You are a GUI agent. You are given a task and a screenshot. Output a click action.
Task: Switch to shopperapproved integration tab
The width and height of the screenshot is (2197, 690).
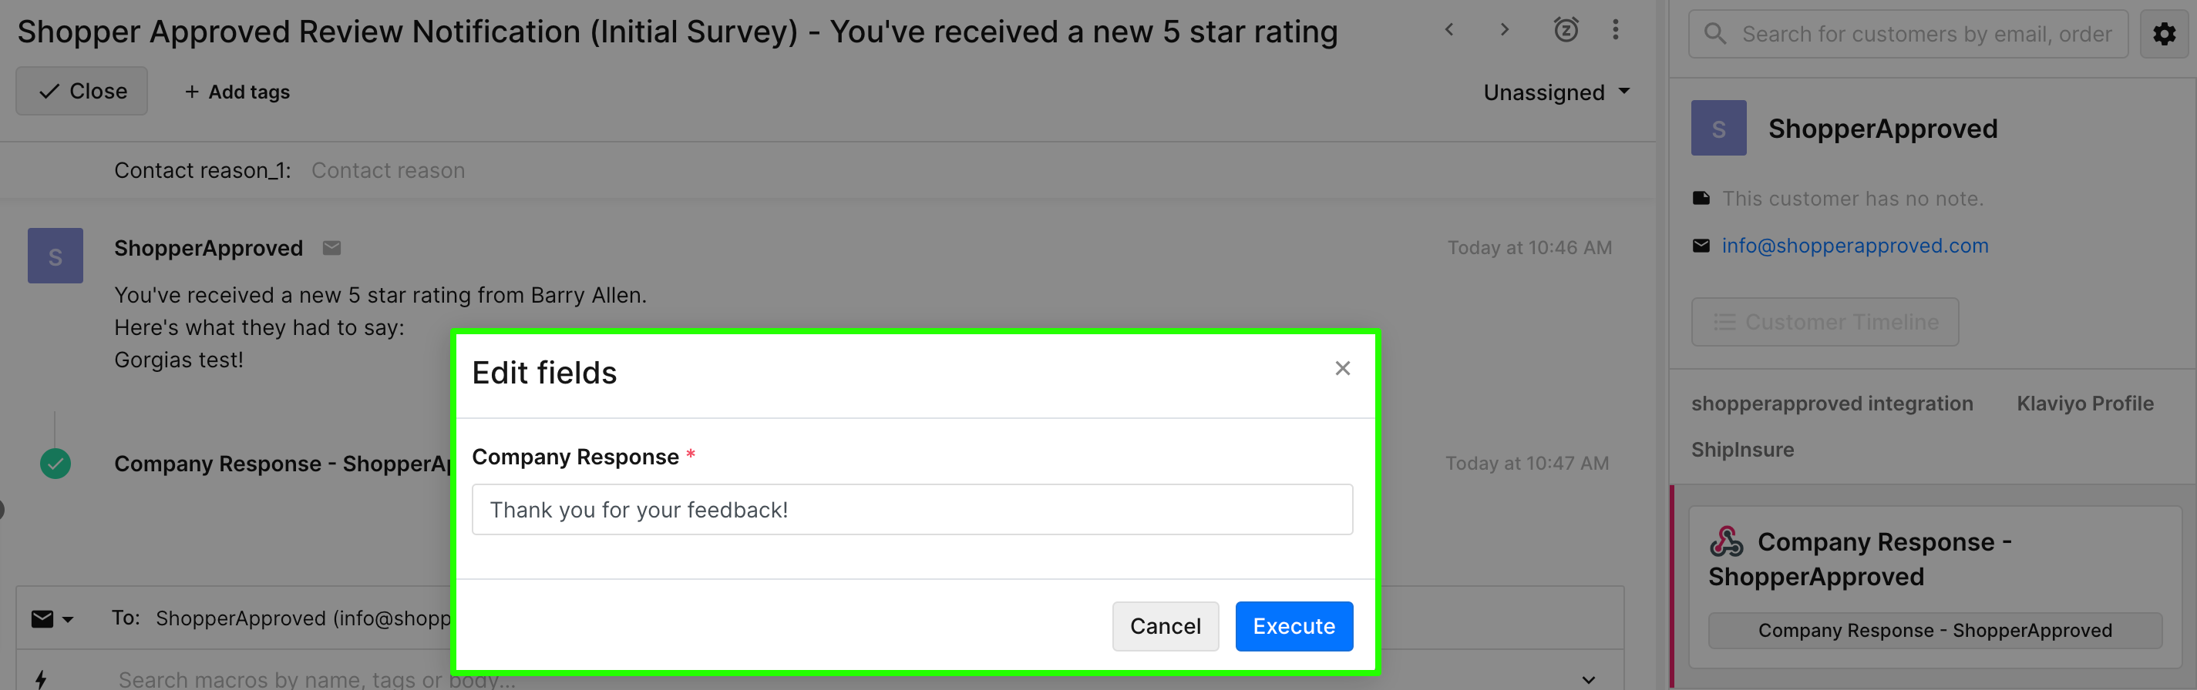pos(1832,404)
